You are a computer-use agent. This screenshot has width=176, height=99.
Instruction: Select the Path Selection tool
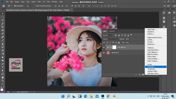pos(2,71)
